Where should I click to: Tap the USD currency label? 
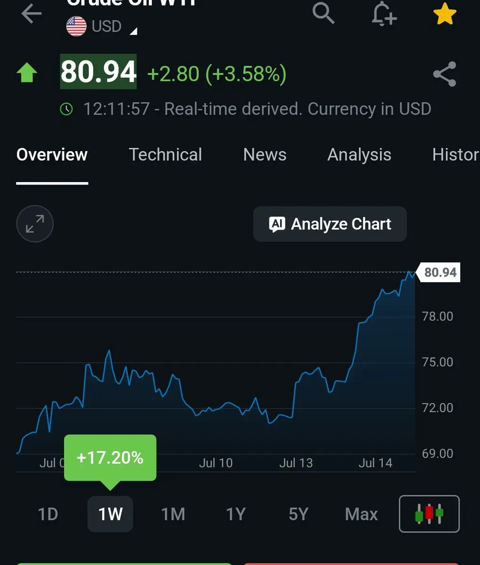(107, 26)
